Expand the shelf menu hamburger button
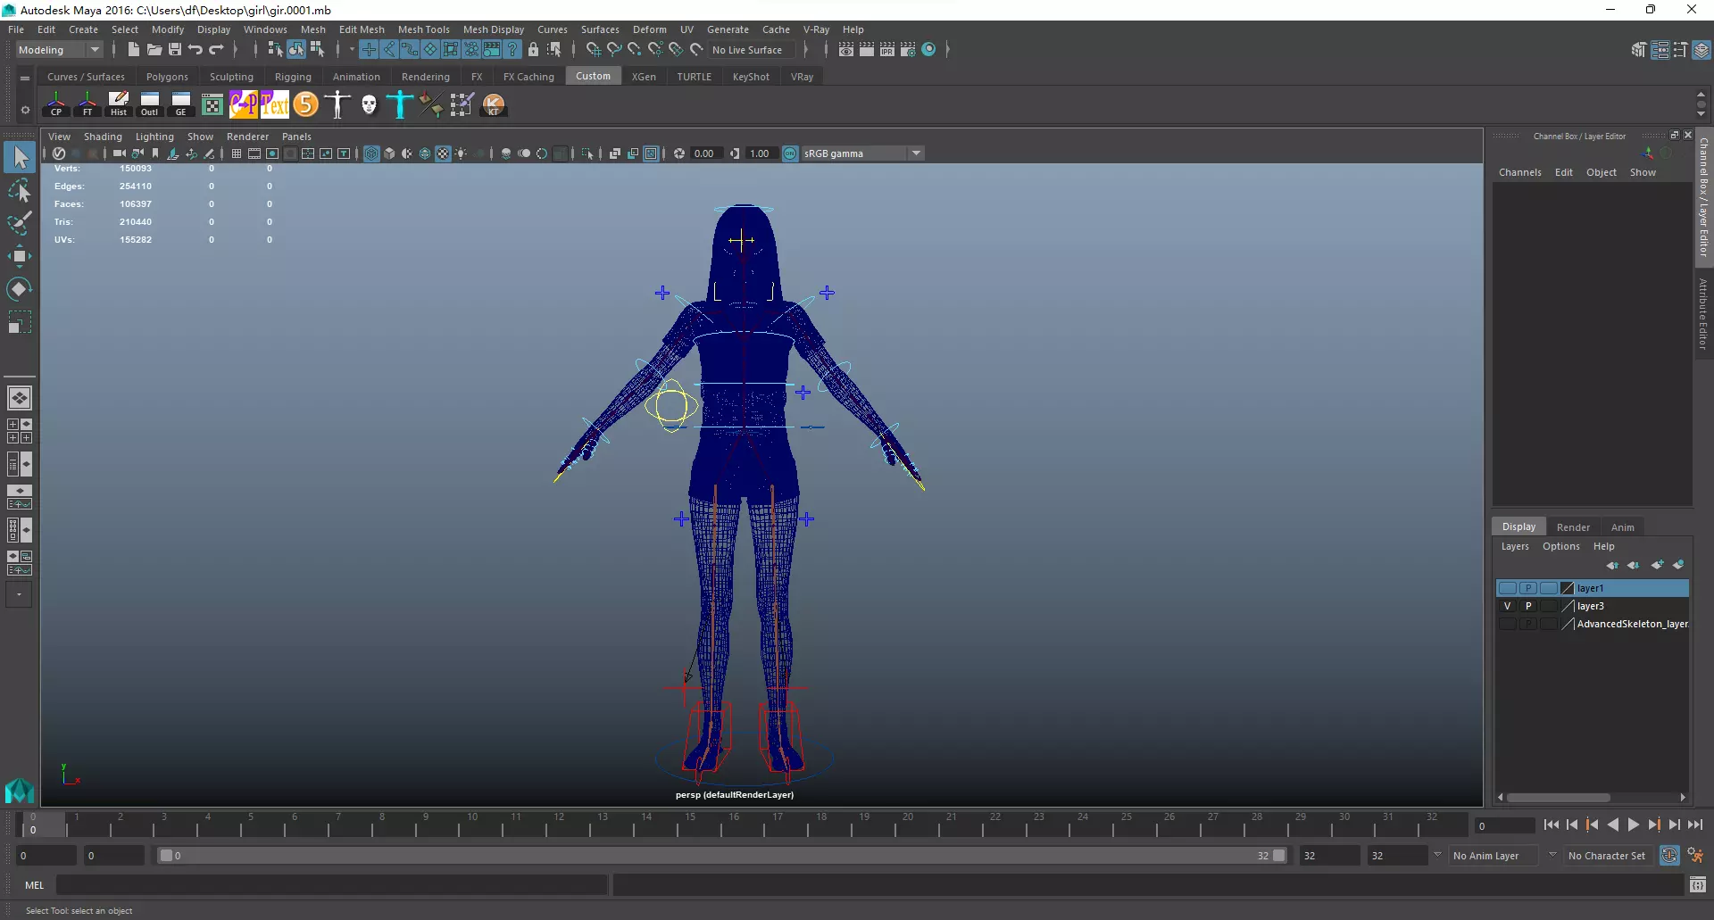Image resolution: width=1714 pixels, height=920 pixels. (25, 78)
